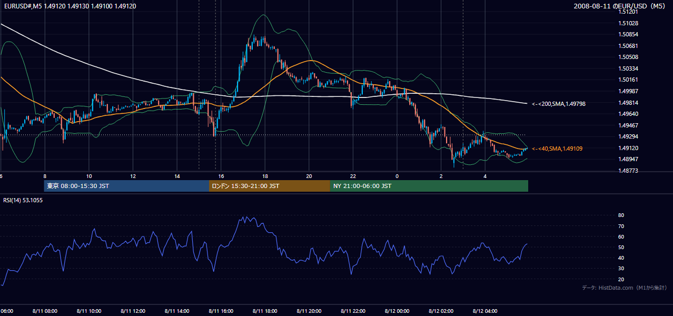Click the 1.49120 price axis label
The height and width of the screenshot is (316, 673).
click(x=628, y=148)
